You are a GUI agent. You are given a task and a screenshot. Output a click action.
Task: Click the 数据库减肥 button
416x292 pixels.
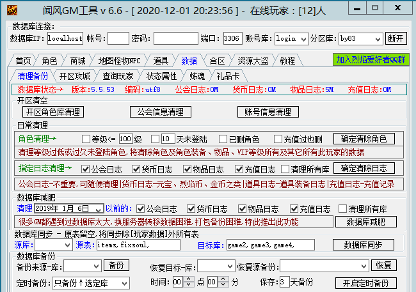(366, 222)
